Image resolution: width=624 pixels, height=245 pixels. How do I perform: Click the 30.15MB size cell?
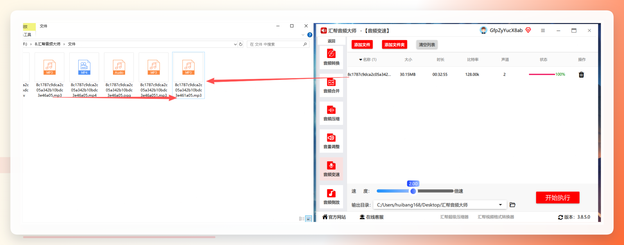point(408,74)
